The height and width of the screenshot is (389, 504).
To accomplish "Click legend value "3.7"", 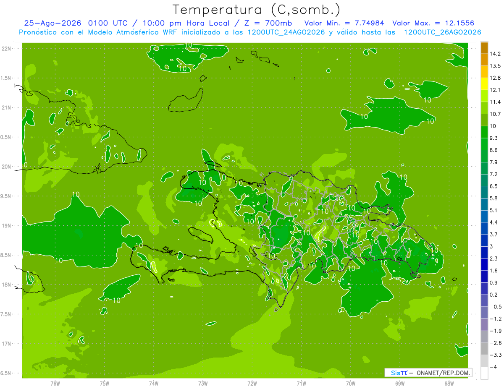I will click(x=494, y=234).
